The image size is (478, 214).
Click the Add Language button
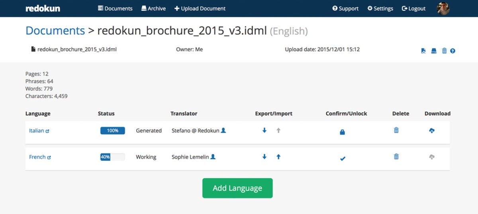pyautogui.click(x=237, y=188)
